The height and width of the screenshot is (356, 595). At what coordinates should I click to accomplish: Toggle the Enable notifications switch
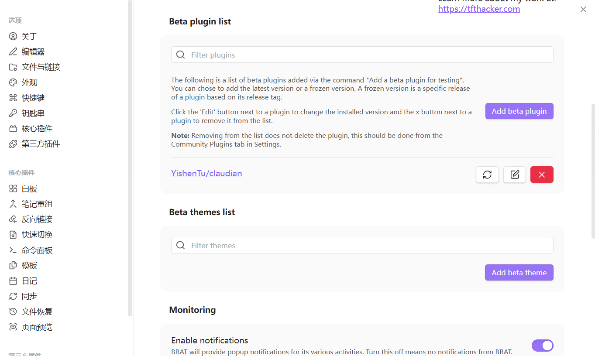[542, 346]
